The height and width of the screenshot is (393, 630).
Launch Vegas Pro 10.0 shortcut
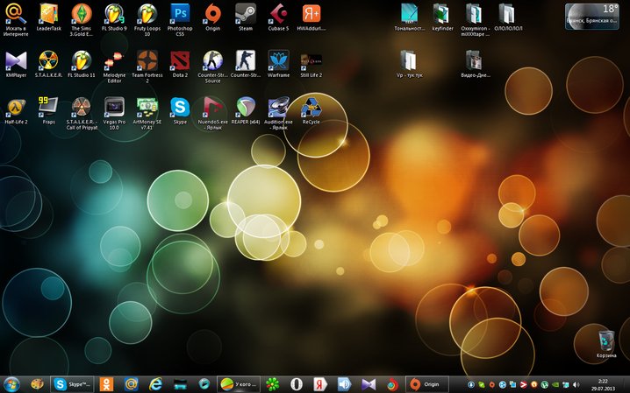pos(115,114)
